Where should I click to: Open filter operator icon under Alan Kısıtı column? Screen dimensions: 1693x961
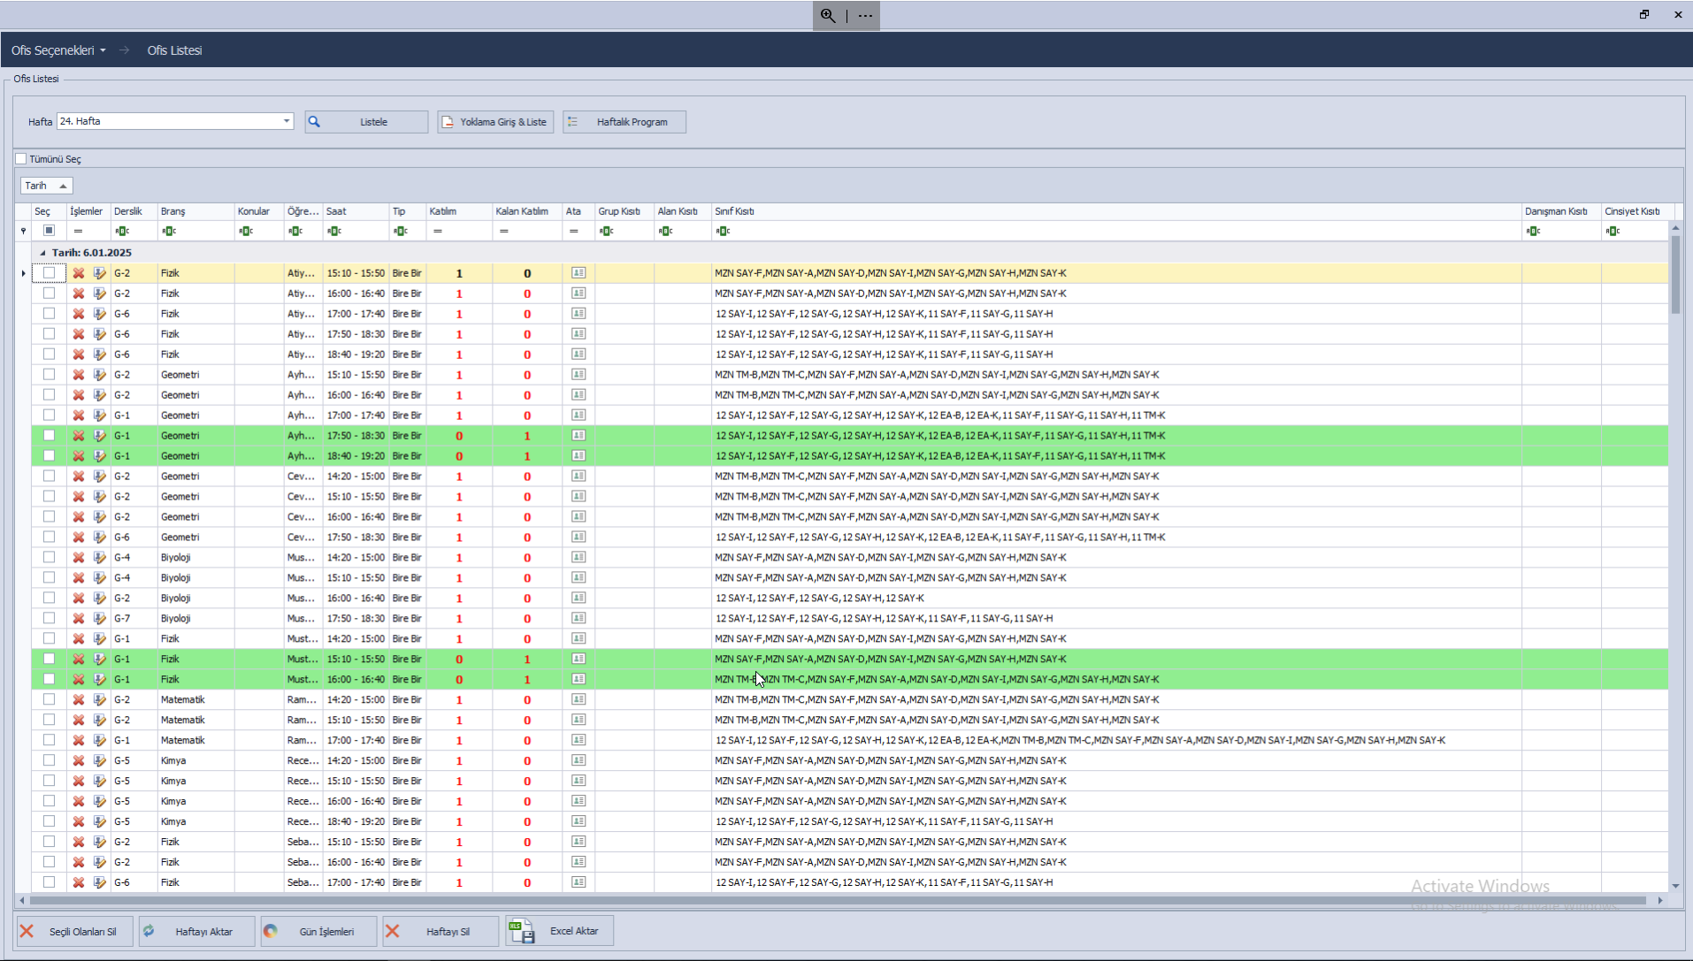coord(665,231)
